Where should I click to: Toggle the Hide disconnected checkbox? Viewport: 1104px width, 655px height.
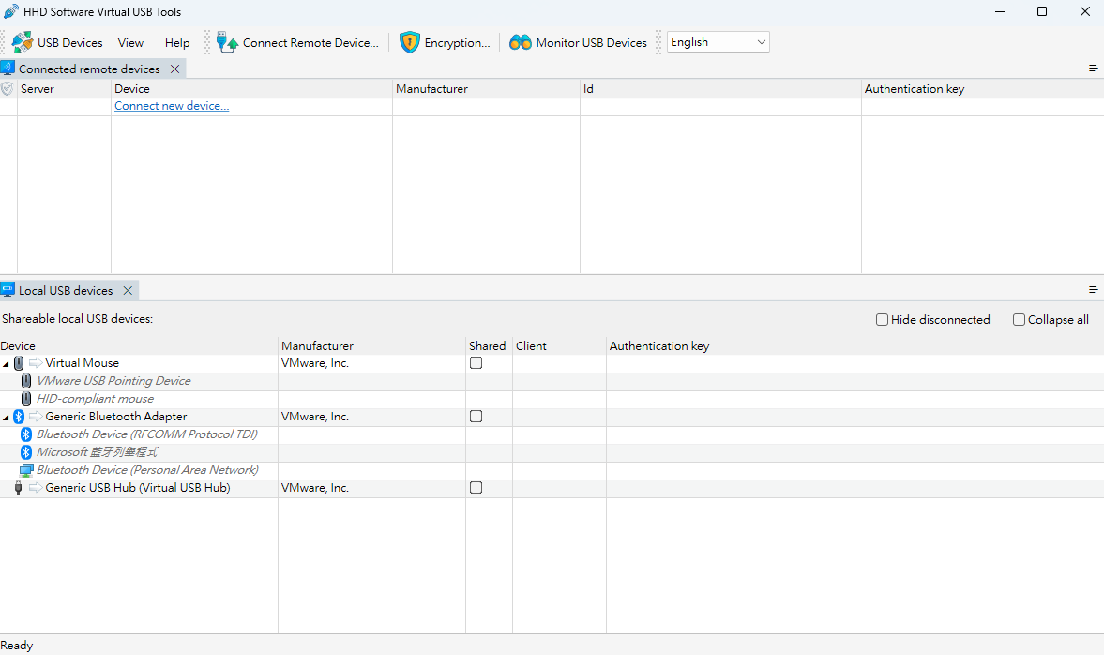[x=882, y=320]
